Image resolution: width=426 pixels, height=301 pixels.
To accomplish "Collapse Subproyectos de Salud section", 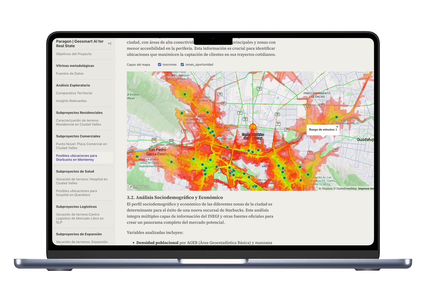I will tap(75, 171).
